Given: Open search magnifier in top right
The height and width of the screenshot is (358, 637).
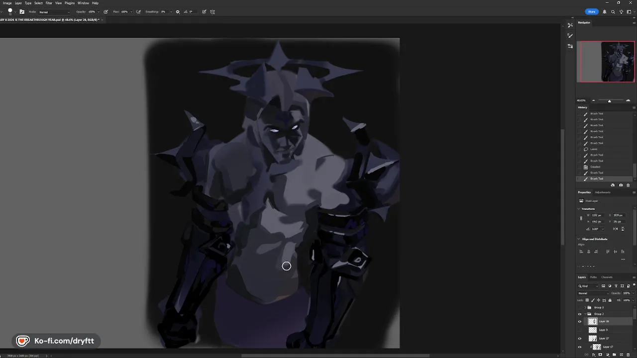Looking at the screenshot, I should click(x=613, y=11).
